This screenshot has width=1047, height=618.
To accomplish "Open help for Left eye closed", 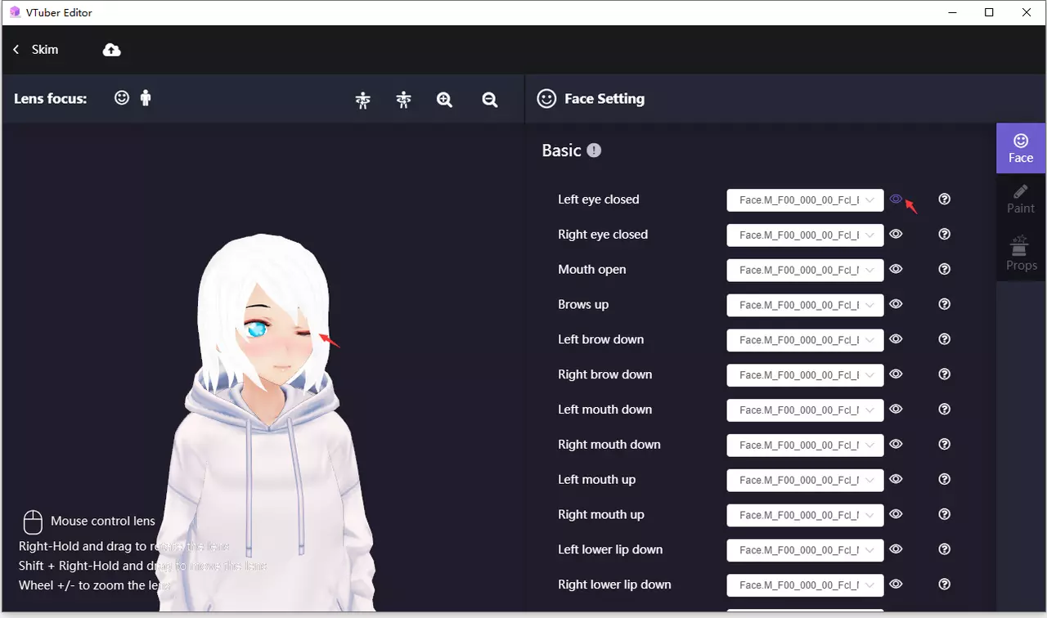I will [945, 199].
